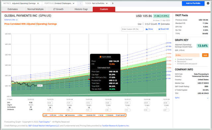Image resolution: width=212 pixels, height=130 pixels.
Task: Edit 12/31/23 Dividends field
Action: [x=50, y=110]
